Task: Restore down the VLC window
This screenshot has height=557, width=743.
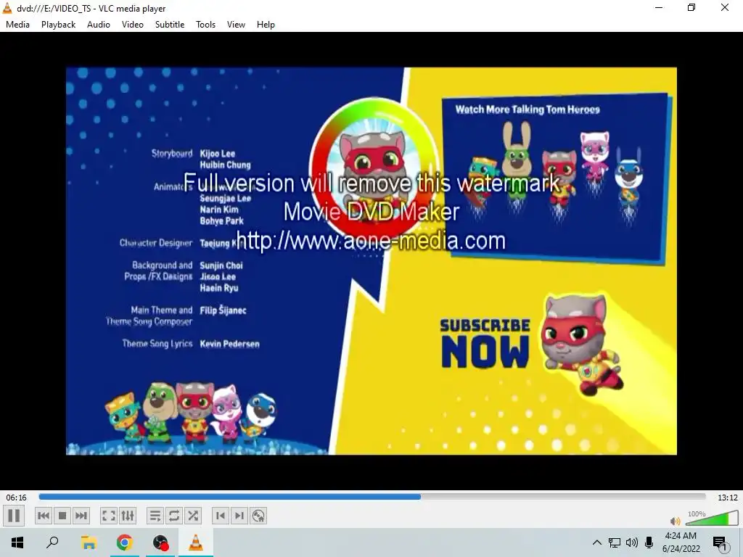Action: 691,7
